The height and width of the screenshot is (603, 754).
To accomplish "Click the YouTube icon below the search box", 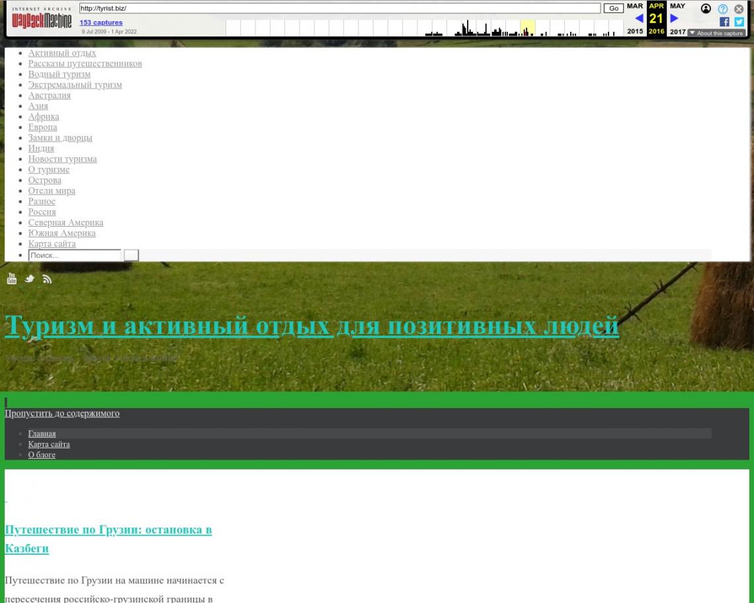I will tap(11, 278).
